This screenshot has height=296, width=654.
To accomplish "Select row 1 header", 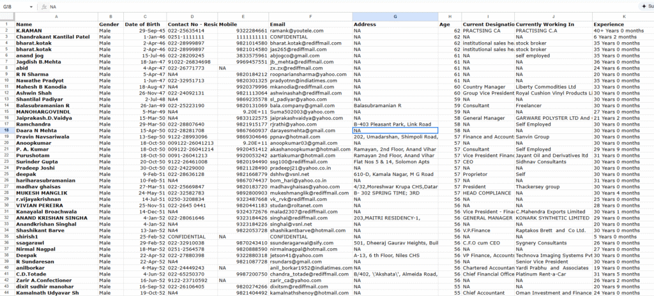I will 7,24.
